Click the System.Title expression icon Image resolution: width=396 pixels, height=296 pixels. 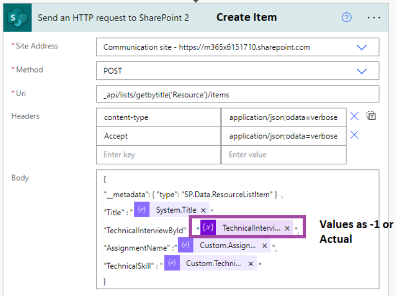142,210
